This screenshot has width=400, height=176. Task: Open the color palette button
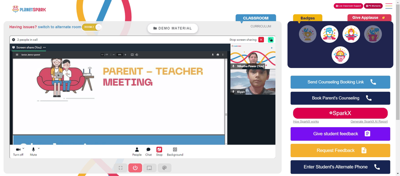[164, 168]
